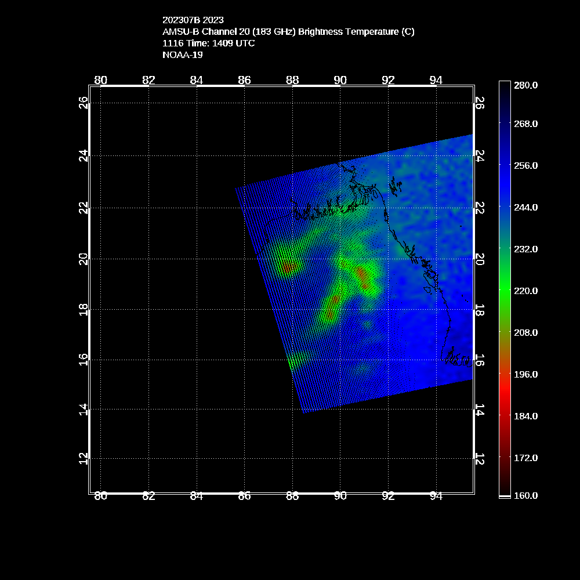Click the top axis longitude label 92
580x580 pixels.
coord(388,80)
